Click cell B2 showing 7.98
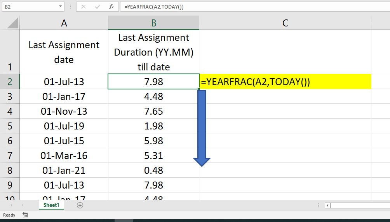 [154, 81]
